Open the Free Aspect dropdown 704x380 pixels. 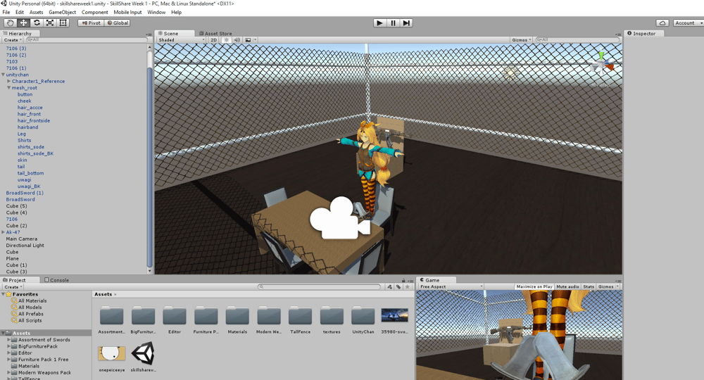click(451, 286)
